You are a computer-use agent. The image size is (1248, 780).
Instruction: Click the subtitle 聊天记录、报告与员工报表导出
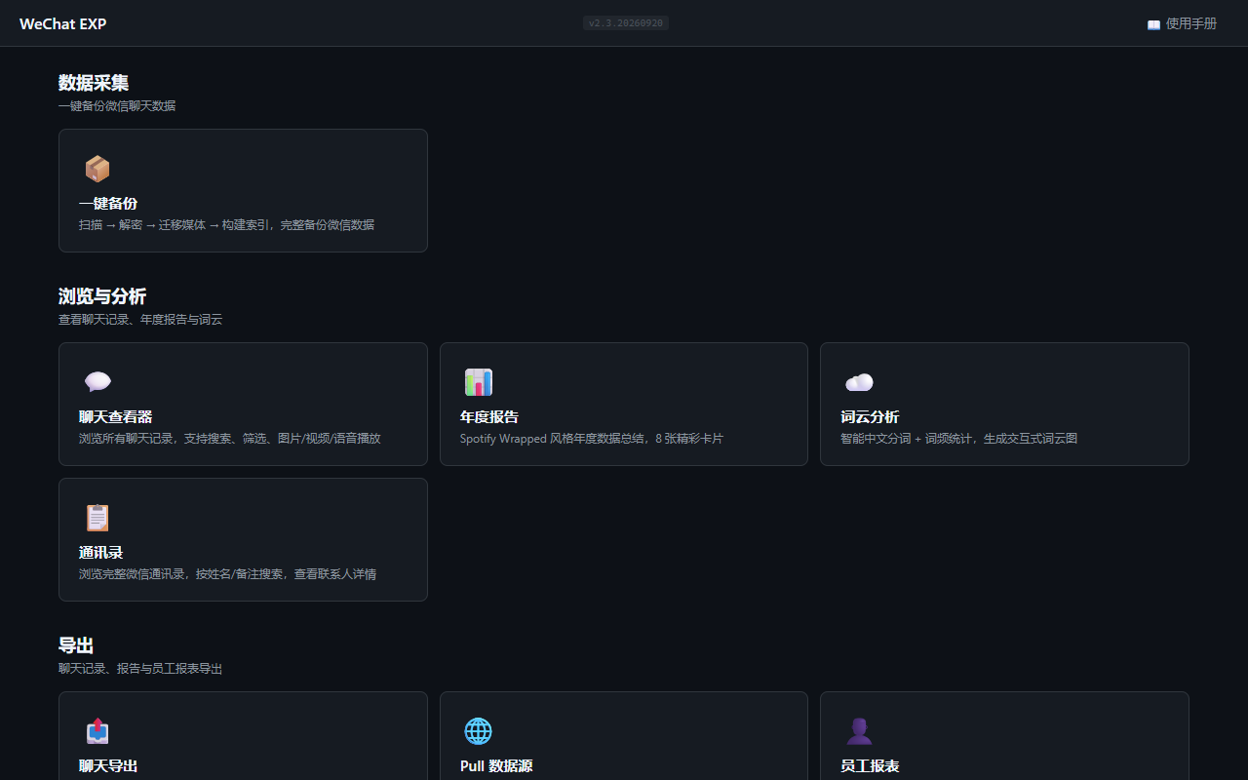tap(140, 669)
